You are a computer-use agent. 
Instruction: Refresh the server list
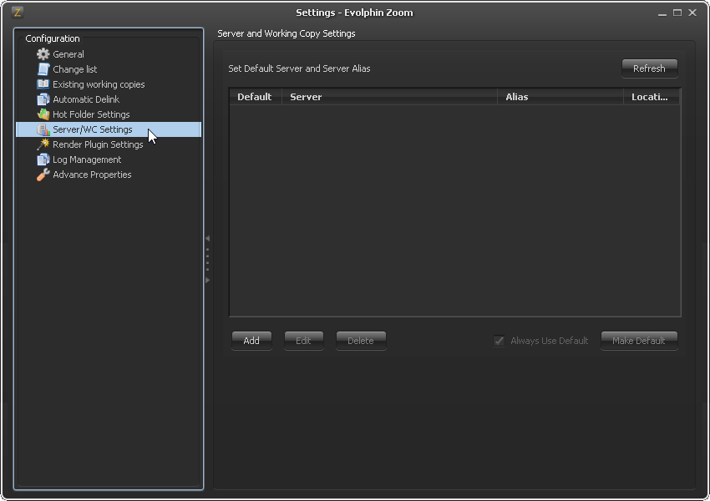[649, 68]
